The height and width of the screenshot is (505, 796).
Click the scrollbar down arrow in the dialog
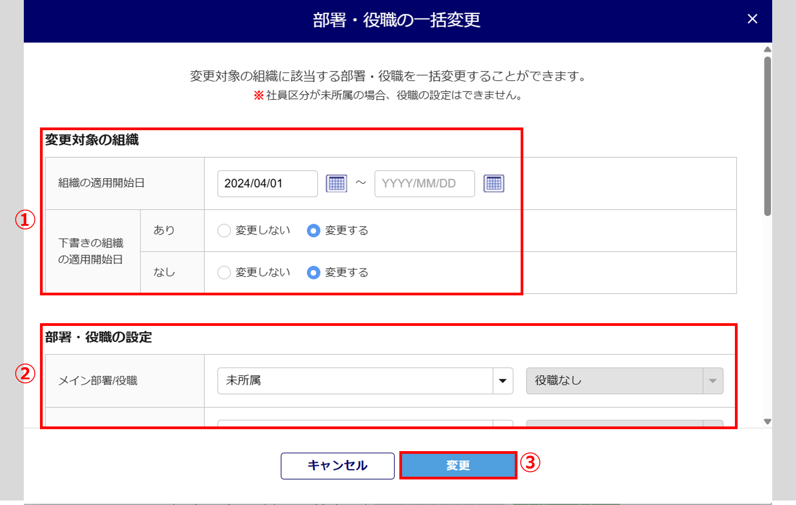[x=768, y=422]
